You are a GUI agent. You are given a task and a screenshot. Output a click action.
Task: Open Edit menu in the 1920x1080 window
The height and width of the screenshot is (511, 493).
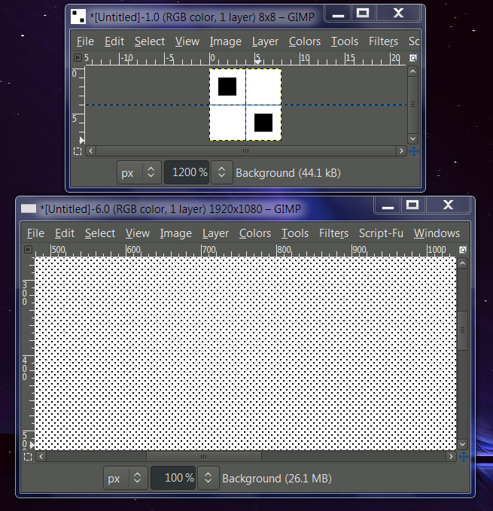(x=65, y=233)
